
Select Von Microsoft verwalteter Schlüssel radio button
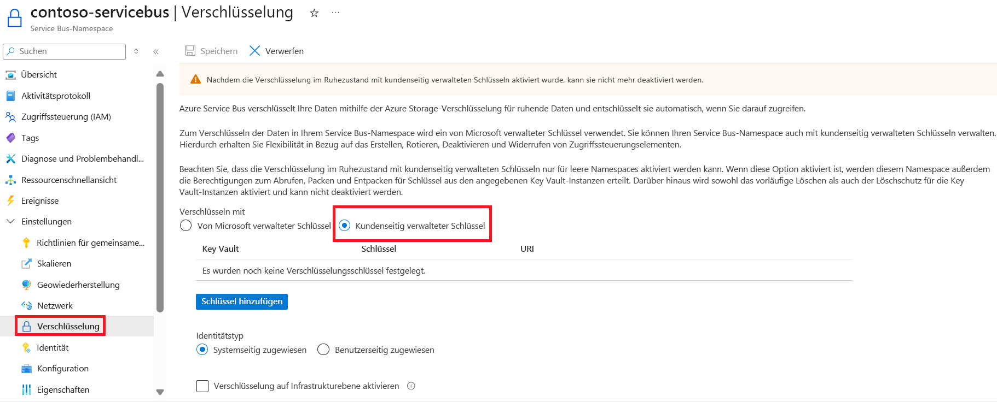tap(186, 226)
